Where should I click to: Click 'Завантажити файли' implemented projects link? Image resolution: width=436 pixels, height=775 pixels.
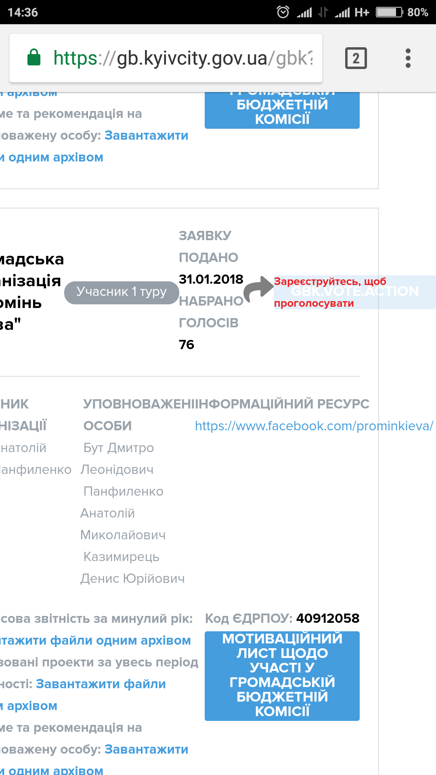[101, 684]
